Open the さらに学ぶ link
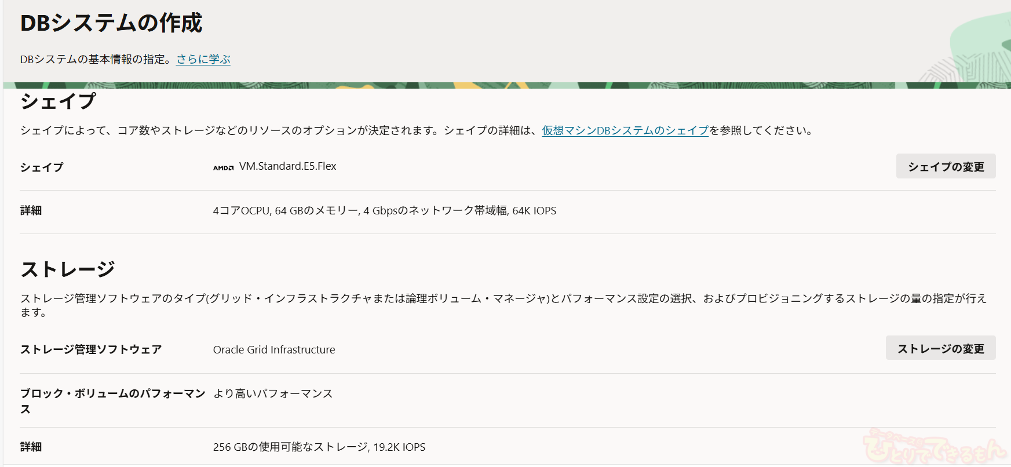The height and width of the screenshot is (467, 1011). click(203, 59)
